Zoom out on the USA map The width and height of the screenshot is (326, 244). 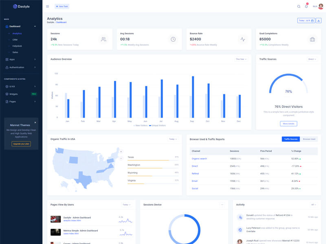(121, 158)
